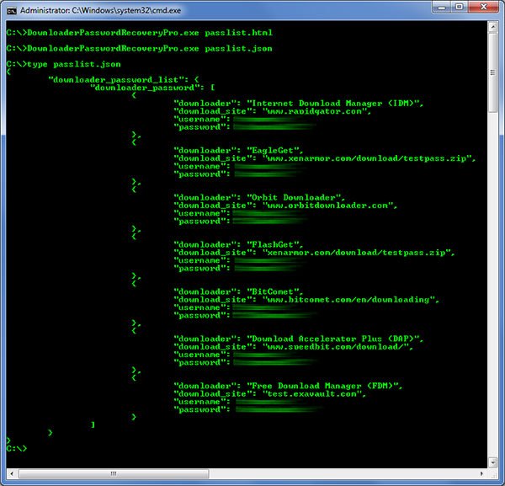Click the 'test.exavault.com' site value
The width and height of the screenshot is (505, 486).
[x=311, y=394]
